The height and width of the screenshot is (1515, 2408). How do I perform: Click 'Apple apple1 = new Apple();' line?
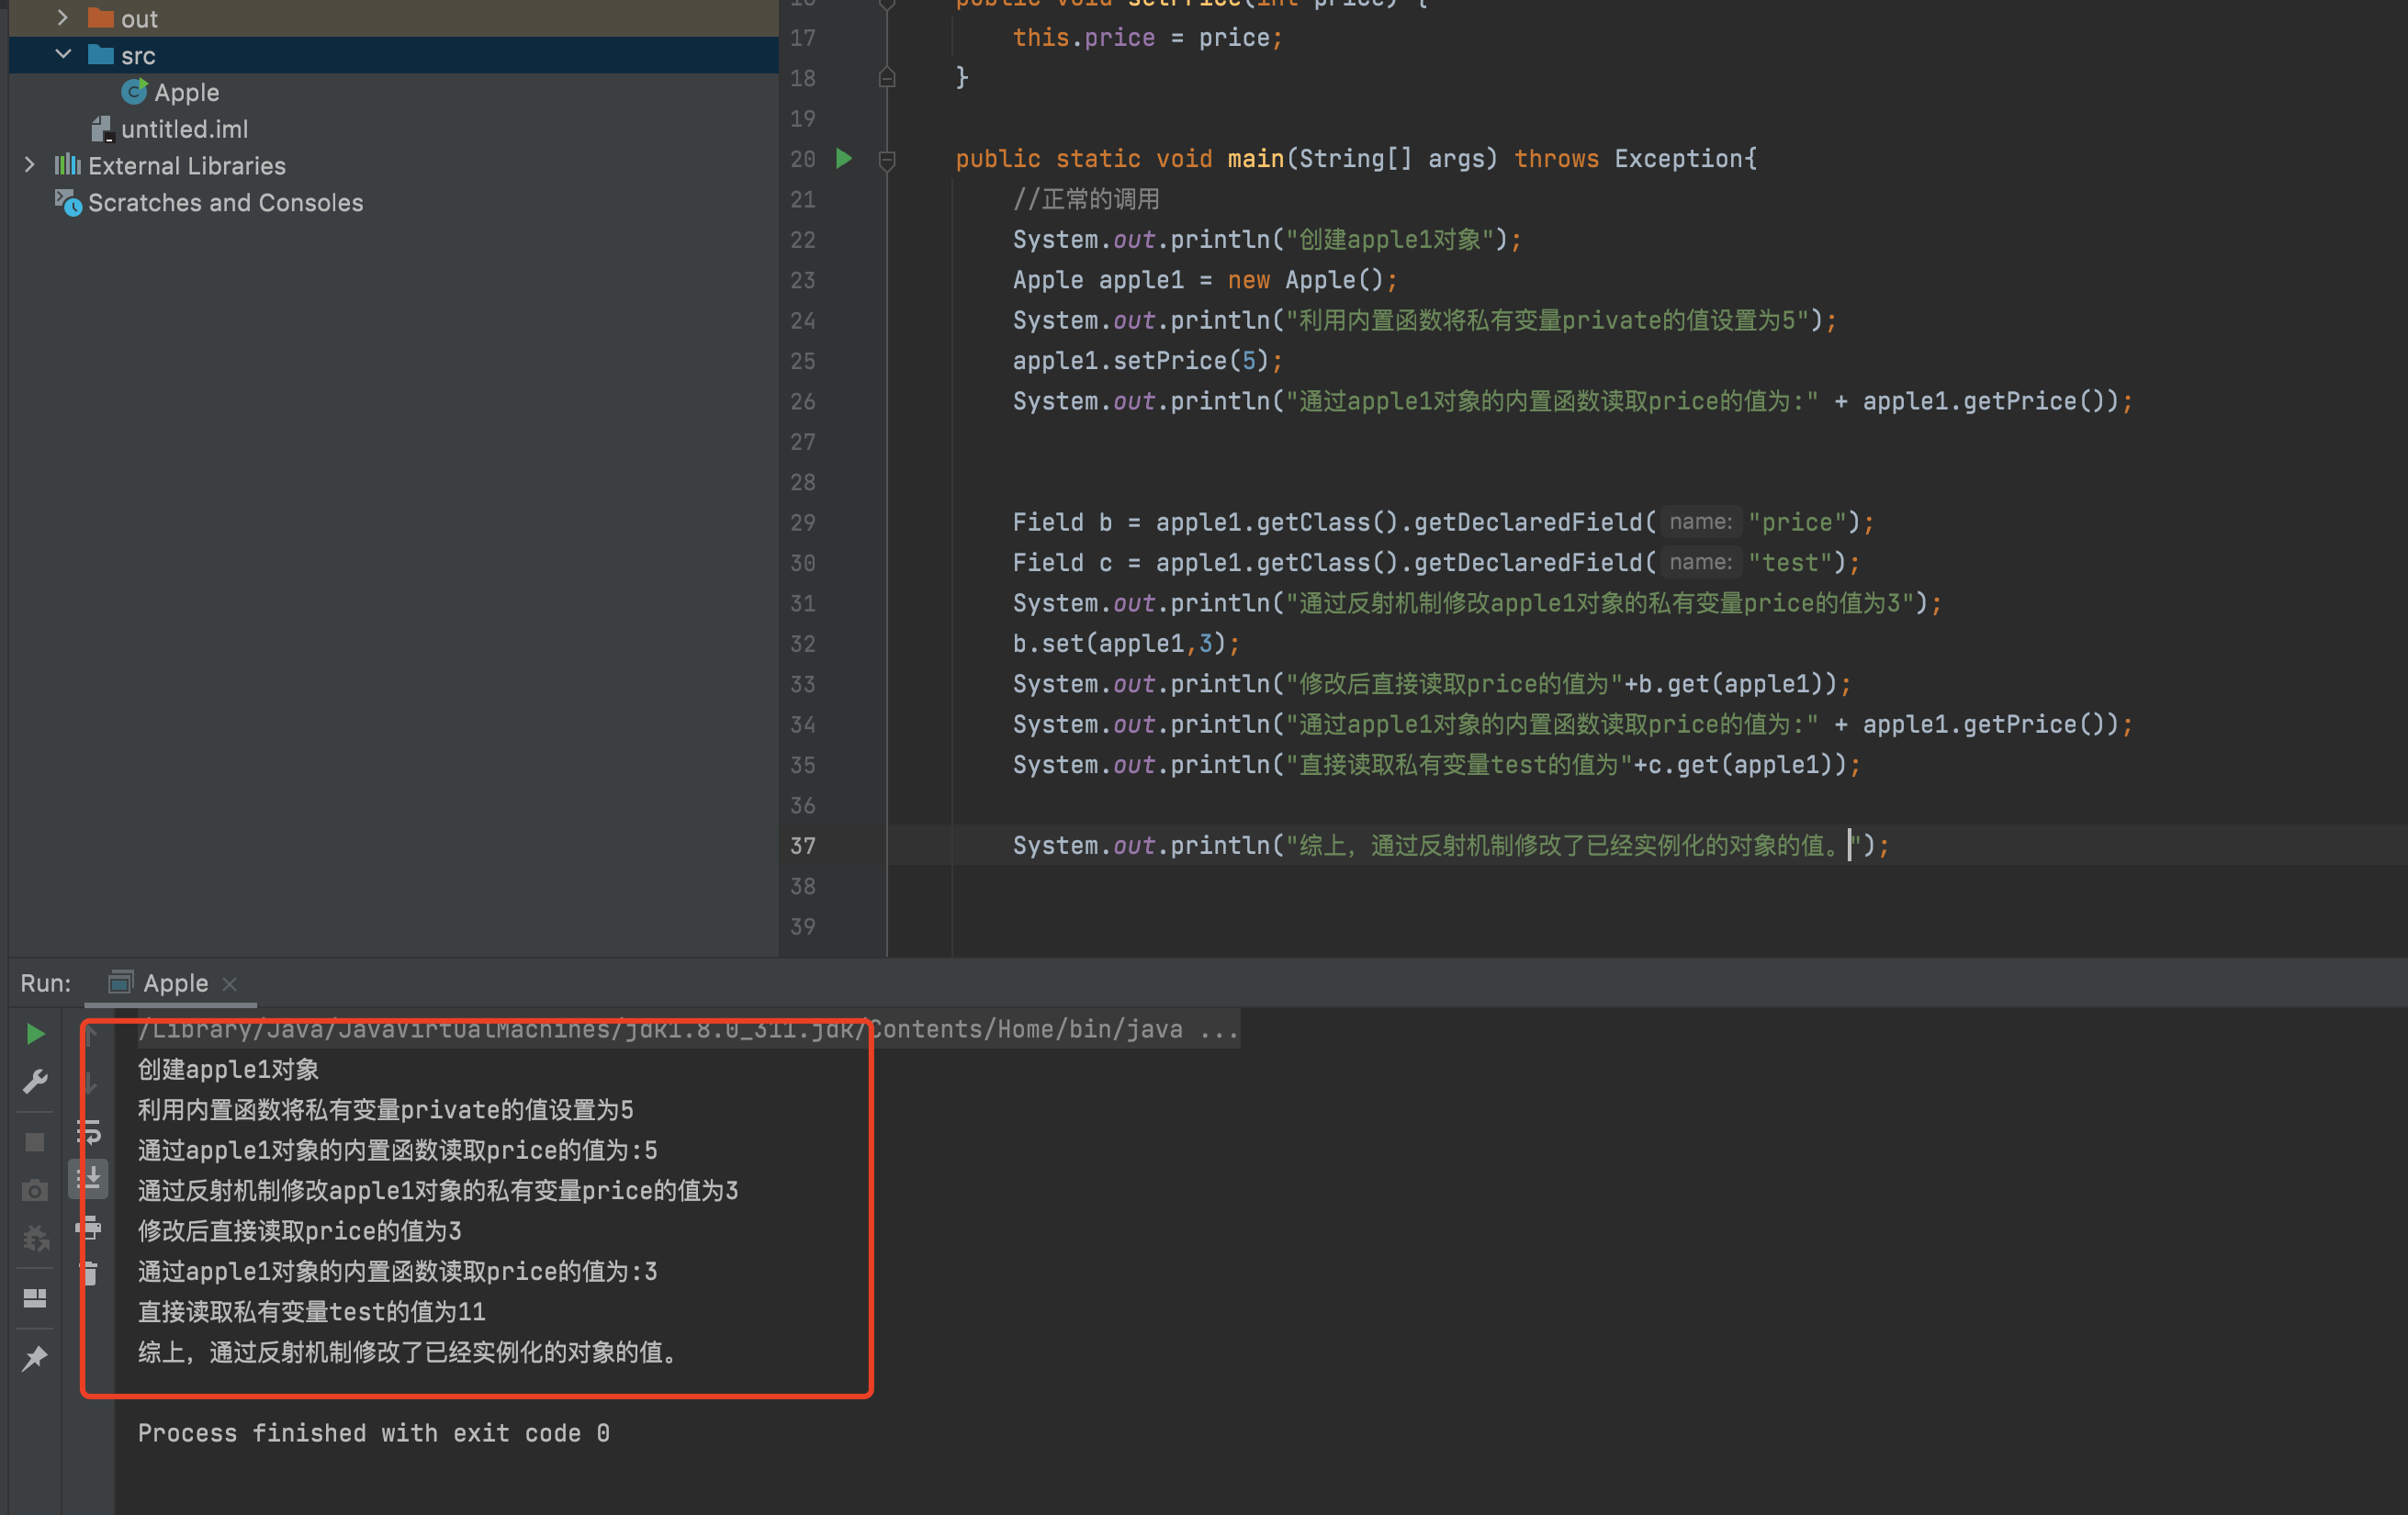pos(1205,280)
